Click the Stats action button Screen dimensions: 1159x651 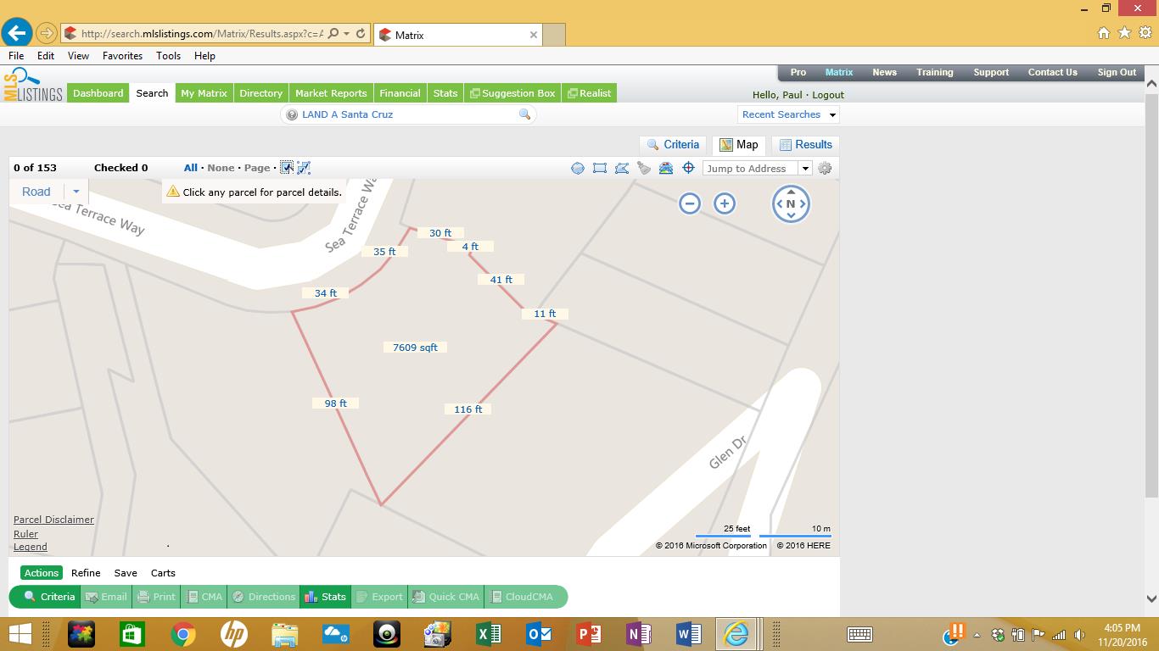[x=325, y=597]
